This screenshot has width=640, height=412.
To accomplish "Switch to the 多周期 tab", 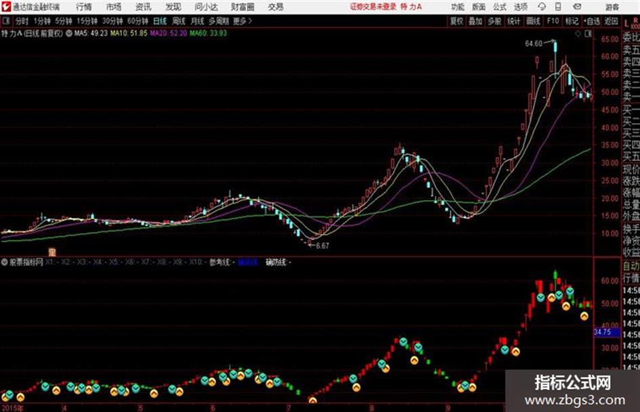I will (x=219, y=21).
